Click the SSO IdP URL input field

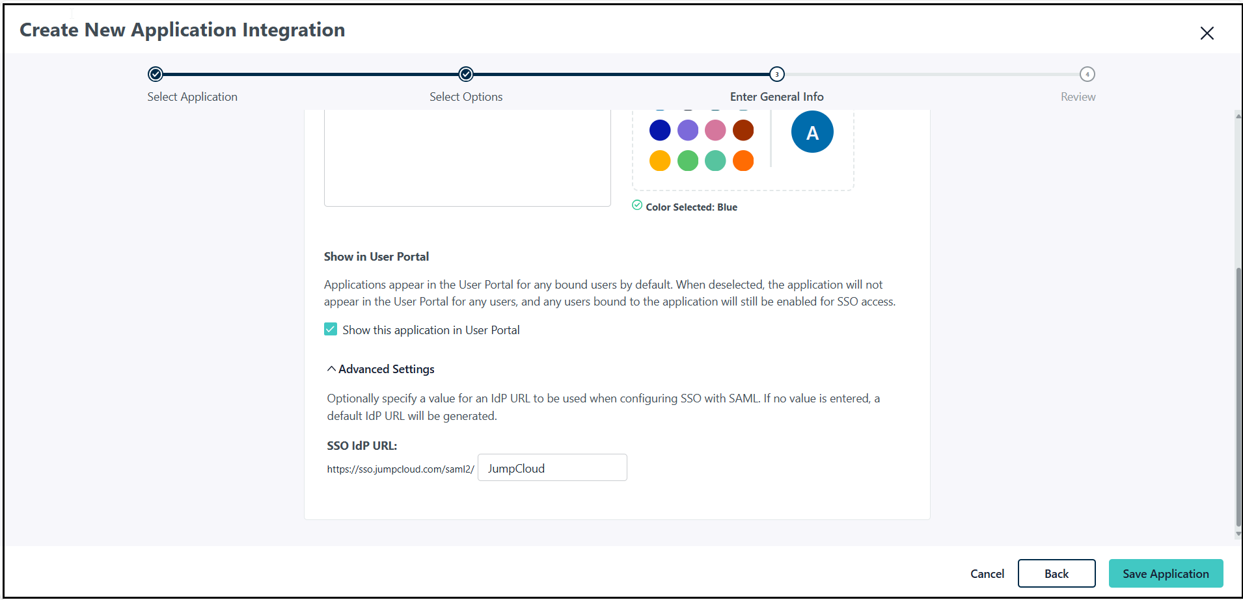tap(552, 468)
